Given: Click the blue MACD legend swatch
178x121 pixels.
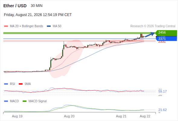Looking at the screenshot, I should pyautogui.click(x=6, y=101).
